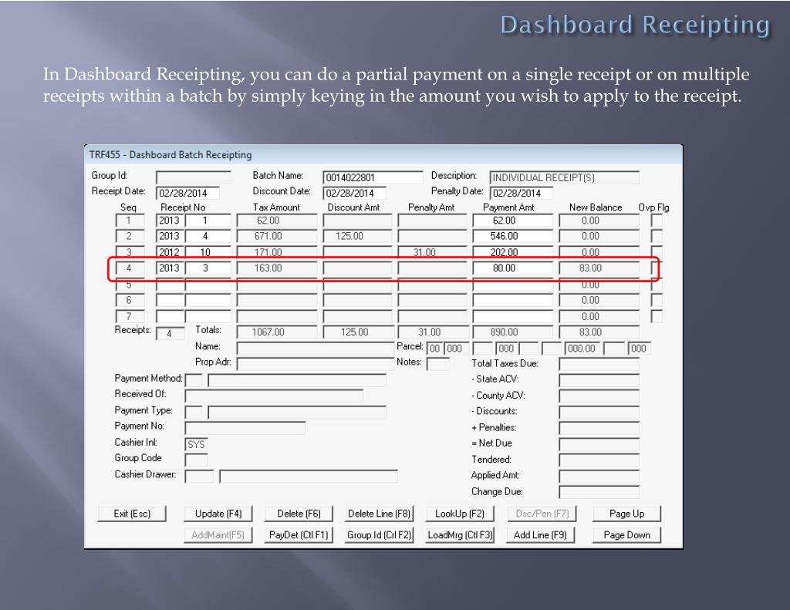Screen dimensions: 790x610
Task: Click the Tendered amount field
Action: point(599,460)
